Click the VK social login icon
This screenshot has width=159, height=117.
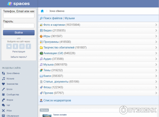pyautogui.click(x=9, y=46)
